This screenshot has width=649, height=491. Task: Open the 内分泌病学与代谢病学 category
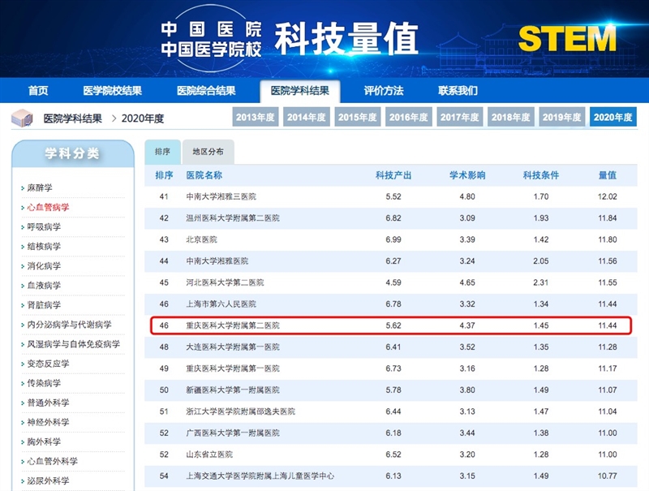pyautogui.click(x=69, y=325)
